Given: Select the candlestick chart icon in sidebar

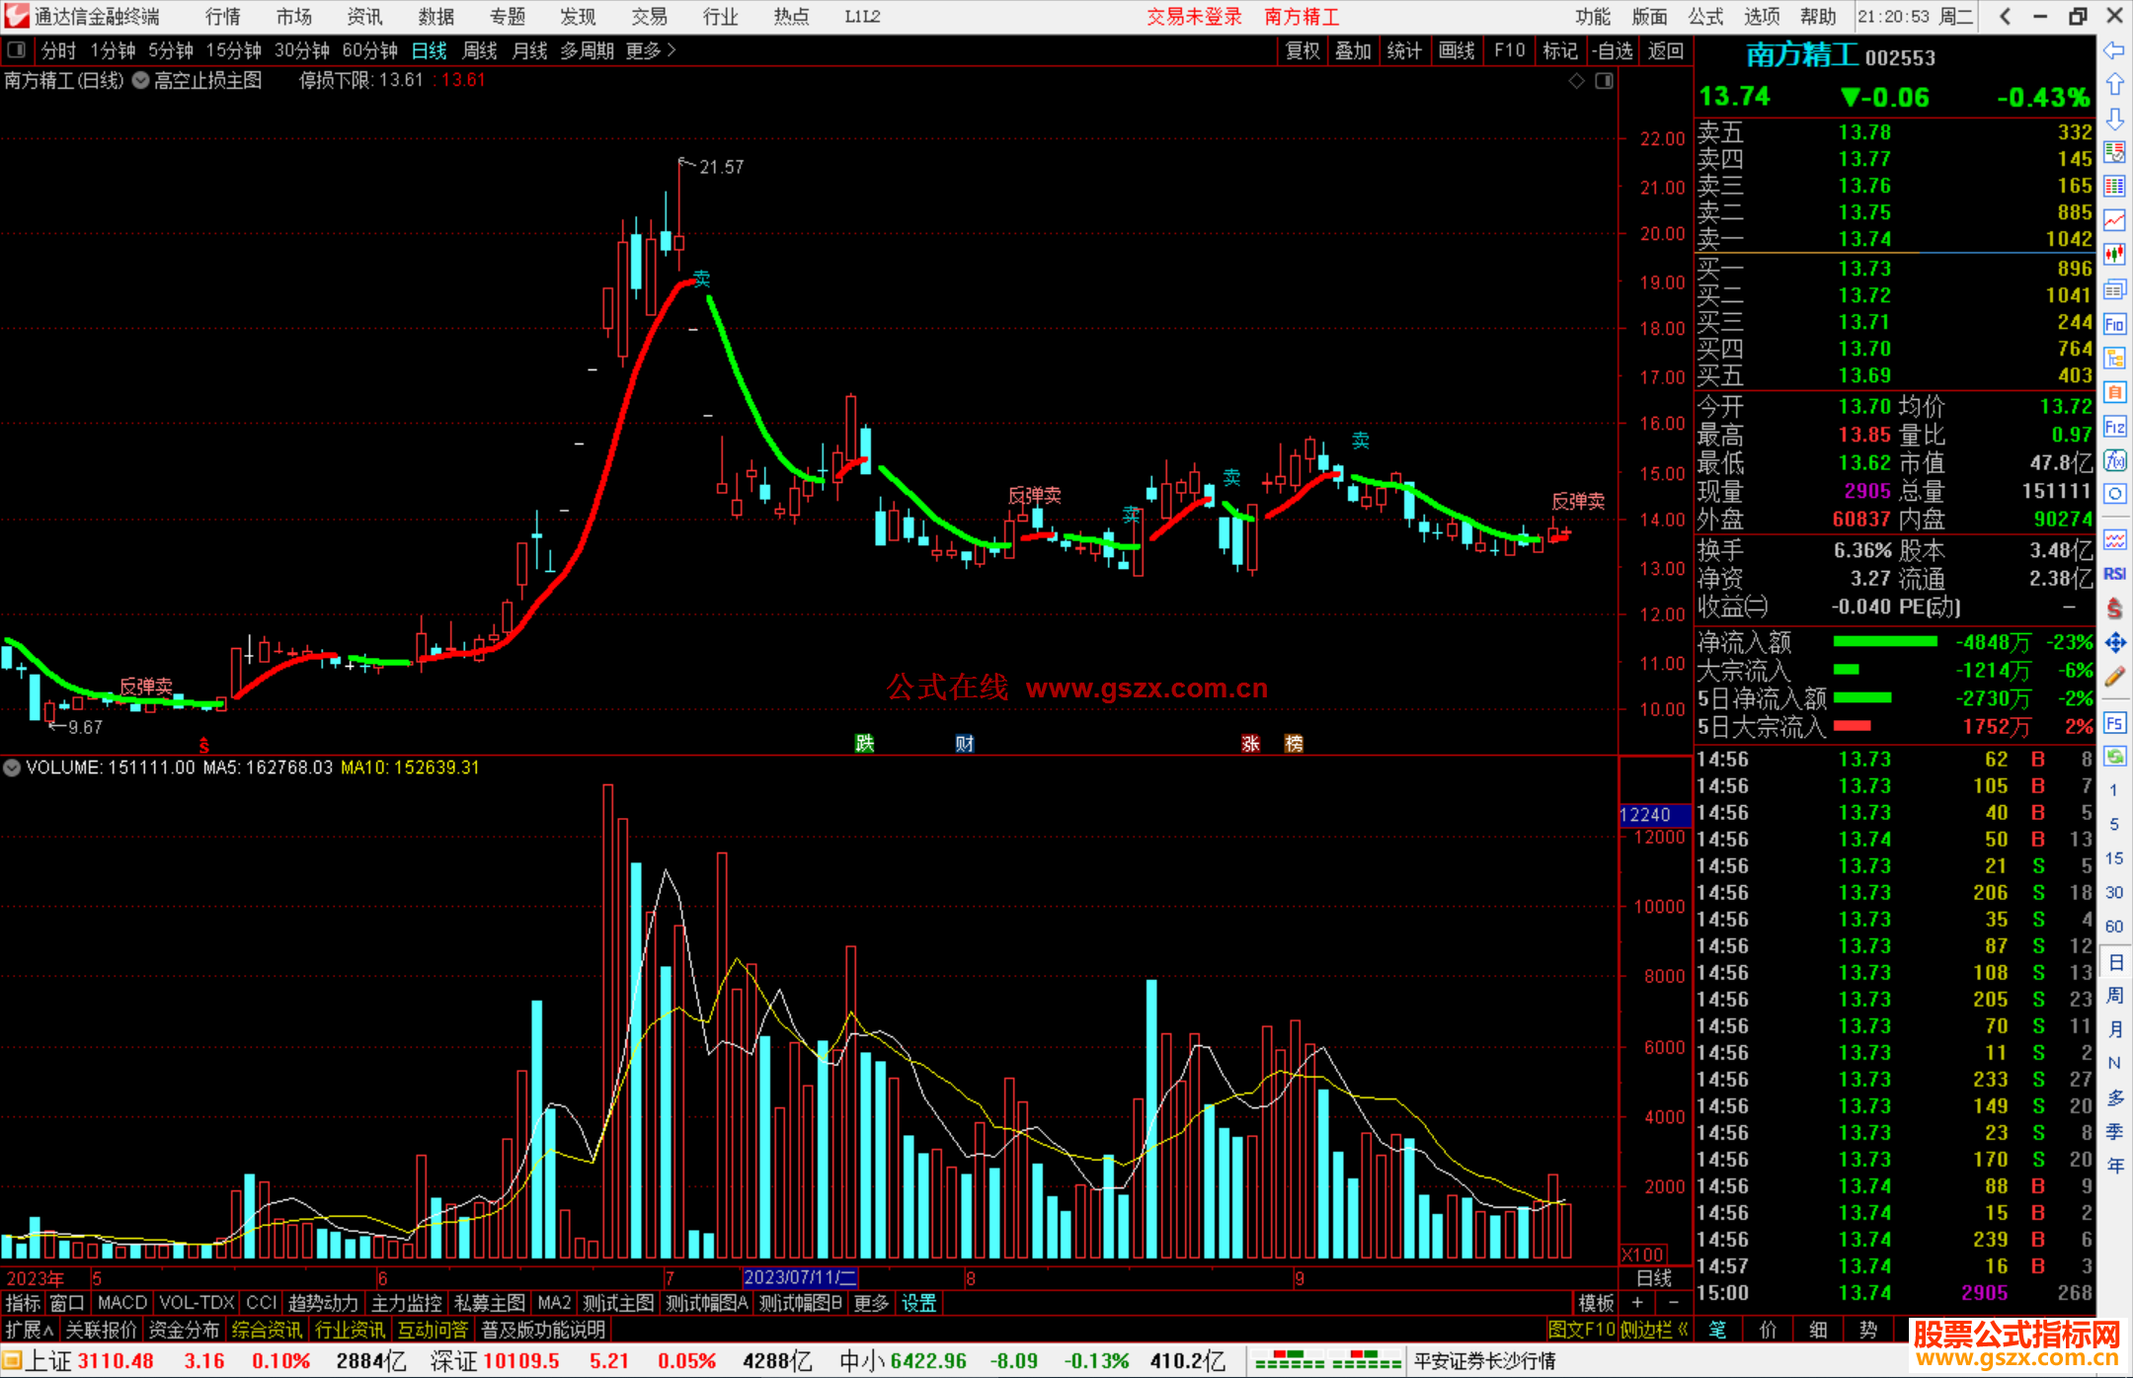Looking at the screenshot, I should coord(2114,255).
